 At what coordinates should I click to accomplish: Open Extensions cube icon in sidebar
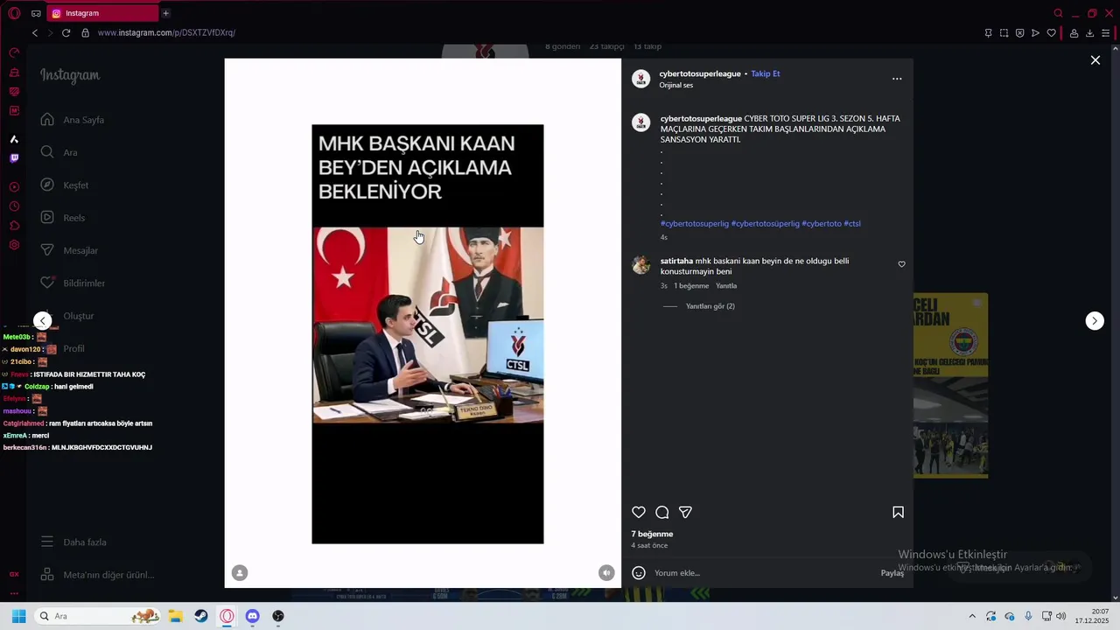(x=14, y=226)
